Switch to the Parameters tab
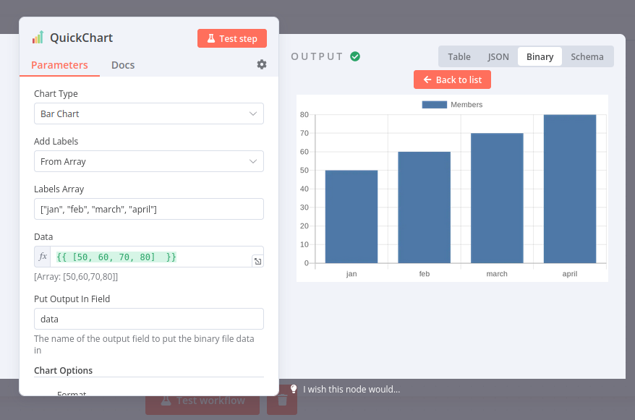Image resolution: width=635 pixels, height=420 pixels. 59,64
